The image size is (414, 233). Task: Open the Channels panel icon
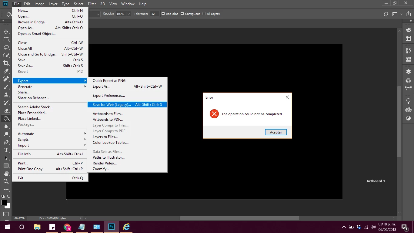tap(408, 80)
